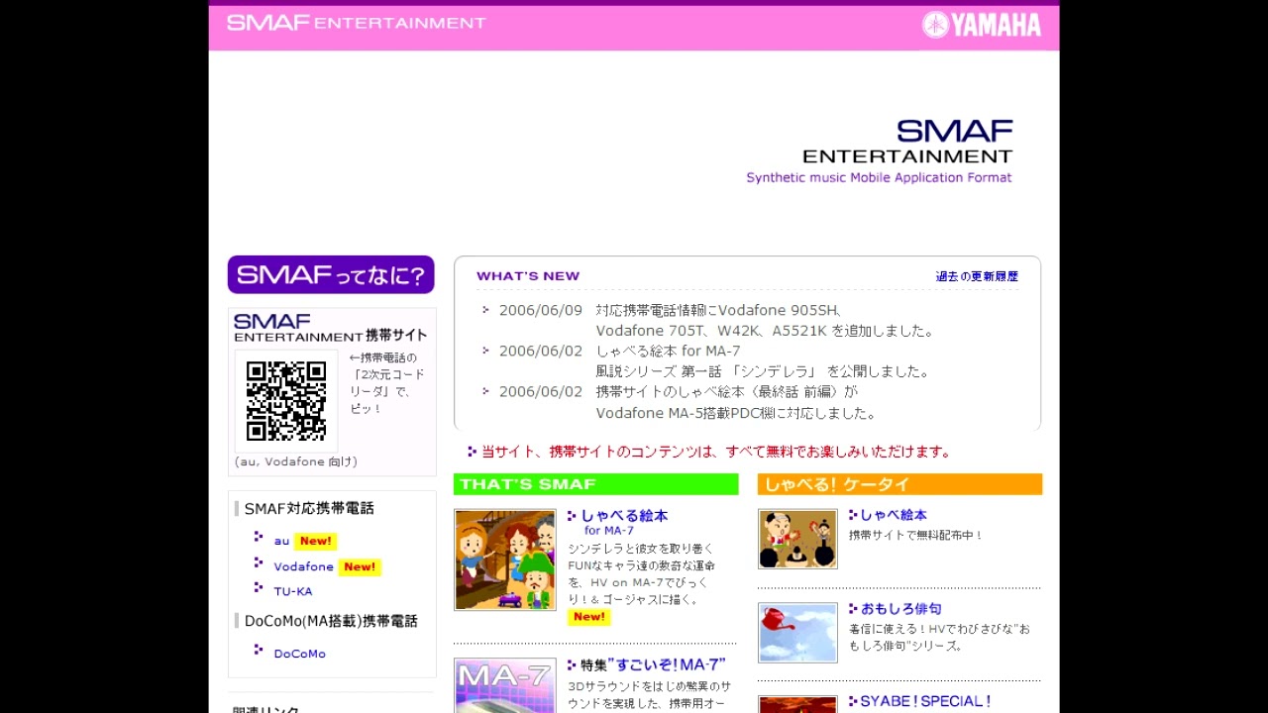1268x713 pixels.
Task: Click the SMAF ENTERTAINMENT header logo
Action: click(x=357, y=22)
